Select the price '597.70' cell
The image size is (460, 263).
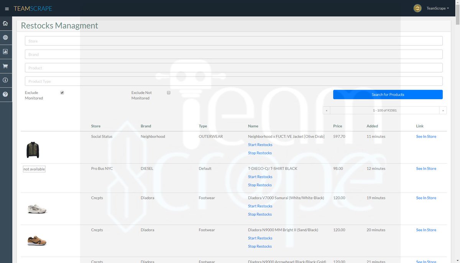[339, 136]
